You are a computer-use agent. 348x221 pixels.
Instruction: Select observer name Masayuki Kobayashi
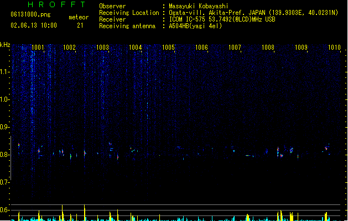tap(199, 6)
